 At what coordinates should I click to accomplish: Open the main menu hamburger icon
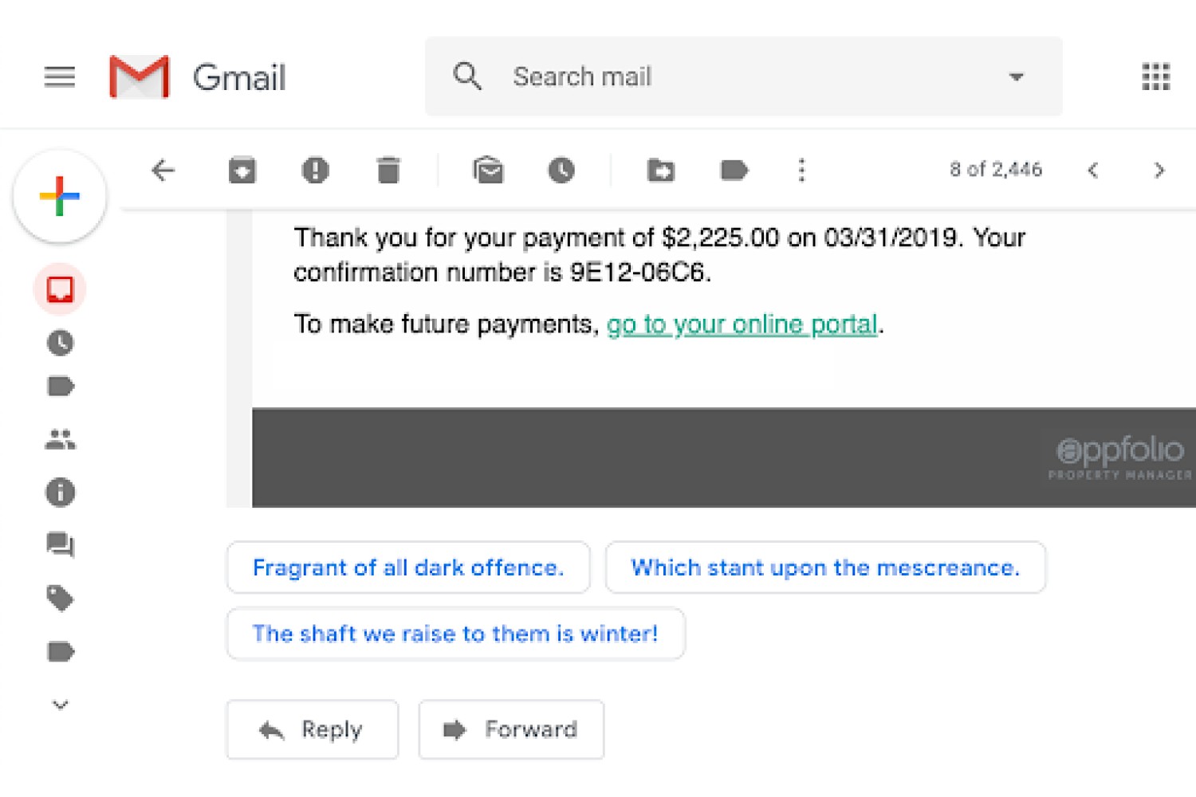pos(60,77)
